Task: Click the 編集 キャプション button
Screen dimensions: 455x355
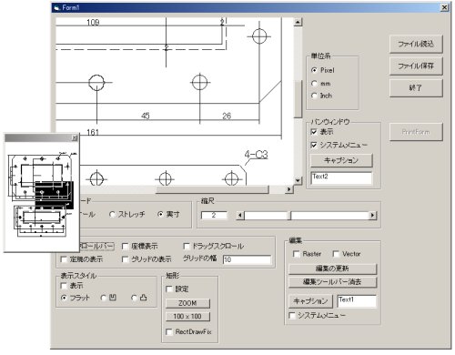Action: [x=311, y=301]
